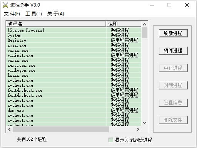Click the crossed-swords app icon in title bar
This screenshot has width=197, height=148.
pos(5,5)
